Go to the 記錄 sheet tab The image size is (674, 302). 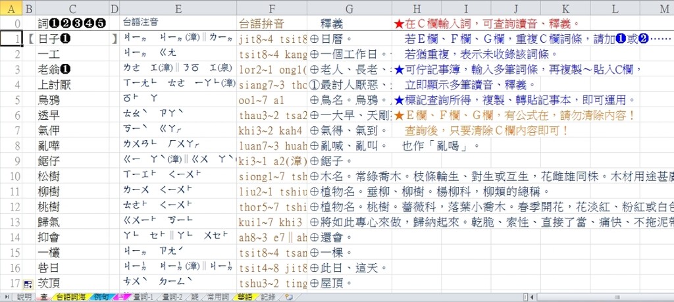point(268,297)
